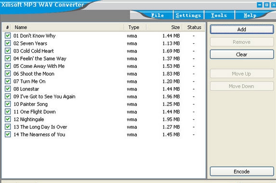Sort by the Name column header
The width and height of the screenshot is (276, 183).
(67, 27)
